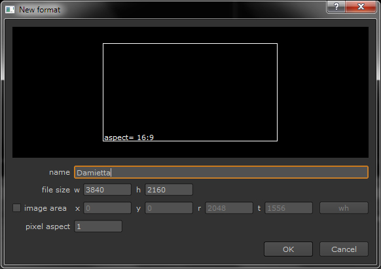Close the New format dialog
381x269 pixels.
pyautogui.click(x=361, y=7)
